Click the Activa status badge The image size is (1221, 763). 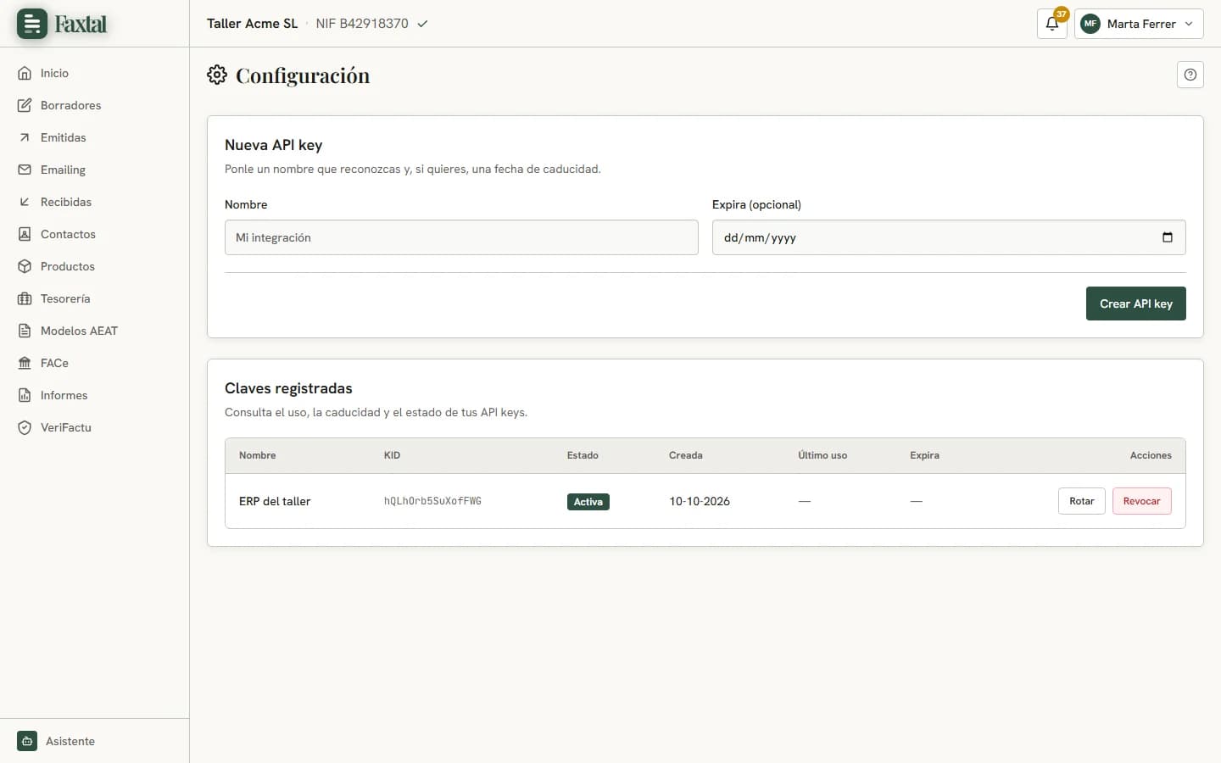click(588, 502)
